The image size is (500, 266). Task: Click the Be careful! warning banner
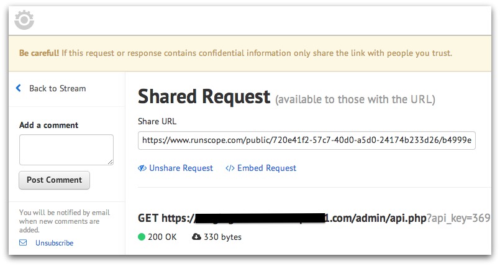[250, 53]
